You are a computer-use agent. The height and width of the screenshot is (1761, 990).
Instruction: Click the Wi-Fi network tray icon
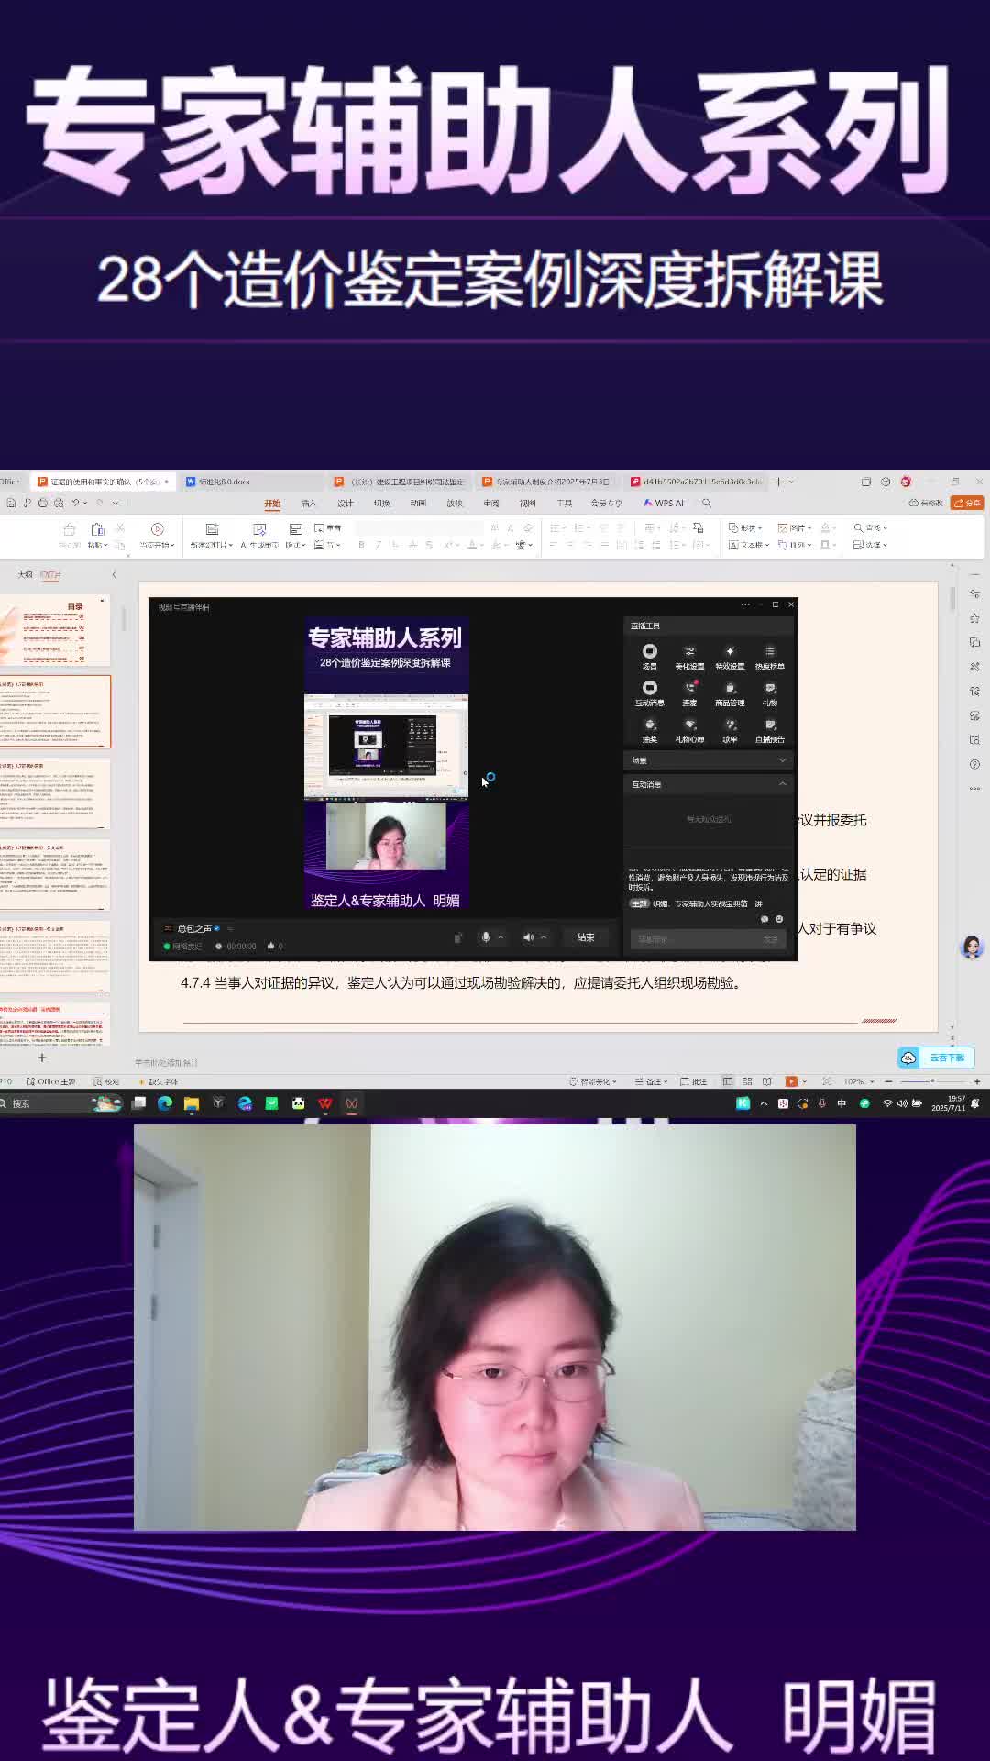[x=886, y=1103]
